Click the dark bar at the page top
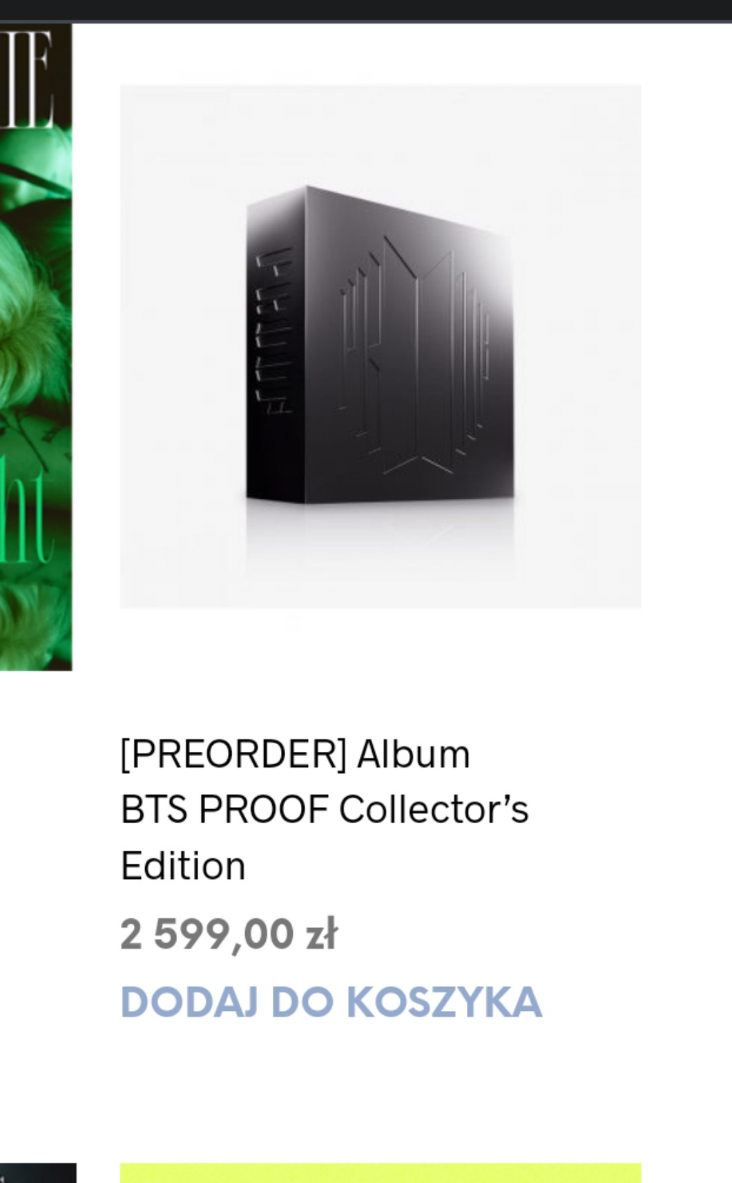Screen dimensions: 732x1183 [366, 10]
